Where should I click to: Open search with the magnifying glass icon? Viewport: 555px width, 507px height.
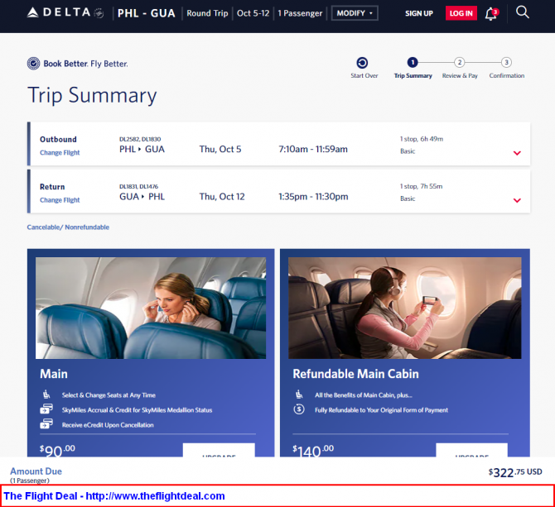[523, 12]
